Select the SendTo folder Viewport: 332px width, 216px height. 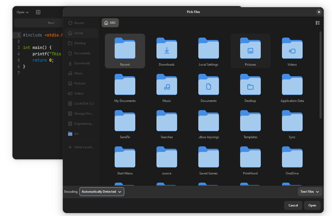point(125,124)
